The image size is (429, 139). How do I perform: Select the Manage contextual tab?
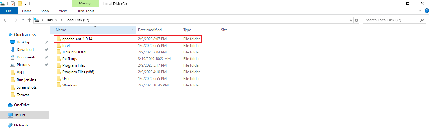click(x=85, y=3)
